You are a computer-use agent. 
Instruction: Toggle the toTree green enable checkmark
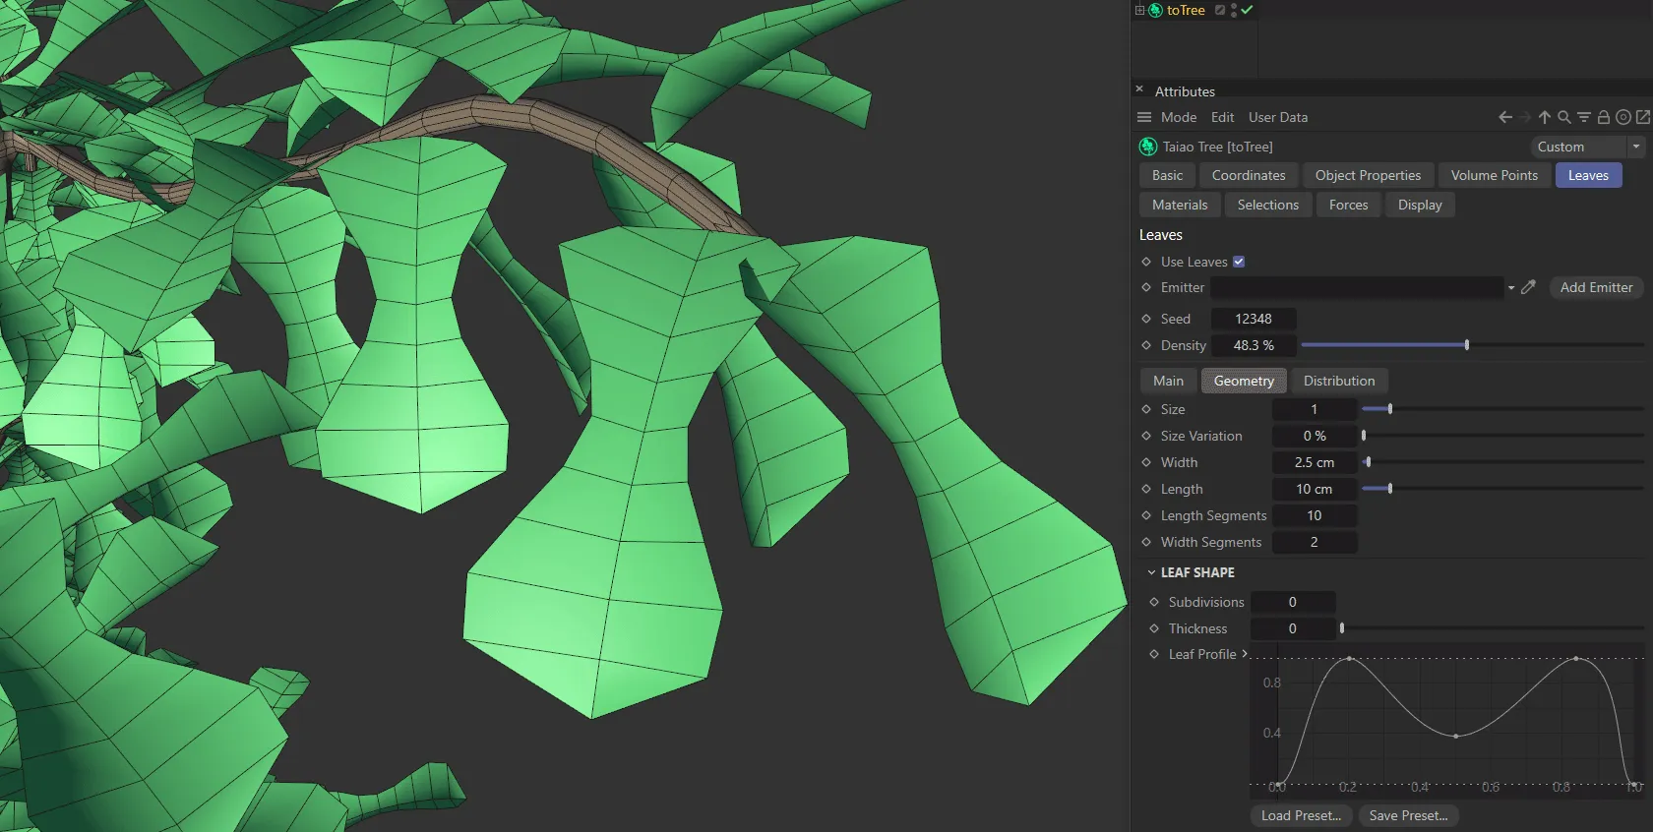(x=1248, y=10)
